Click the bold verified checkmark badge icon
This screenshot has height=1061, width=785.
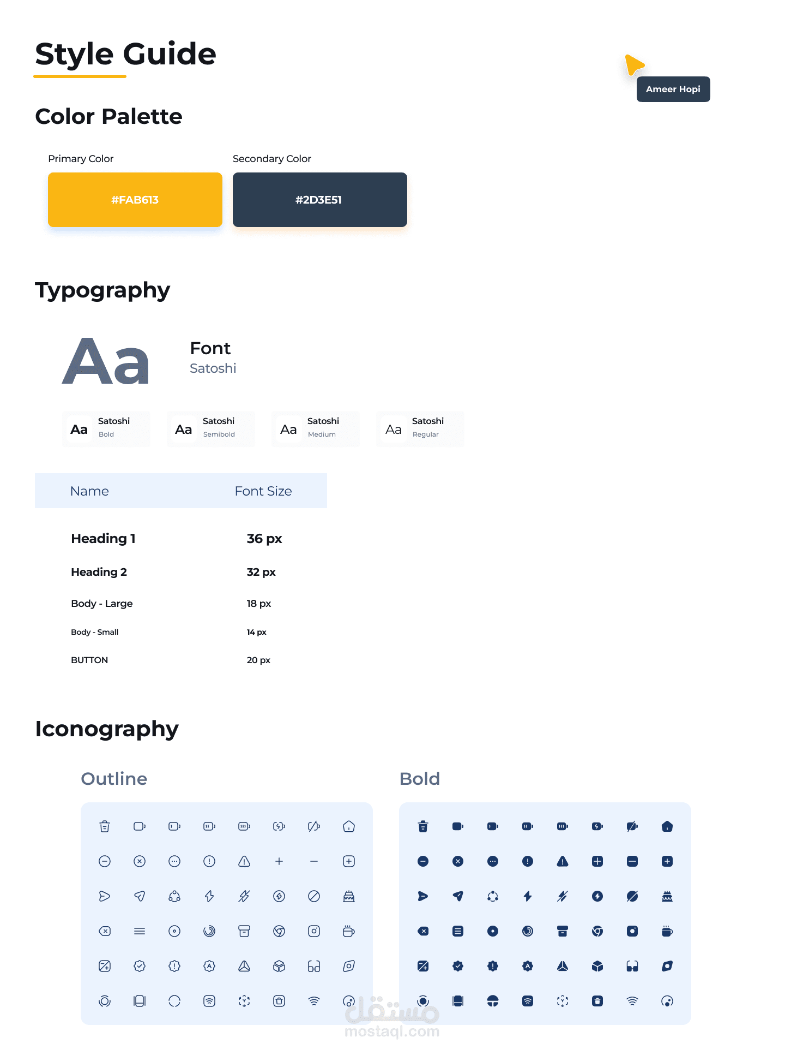click(458, 966)
